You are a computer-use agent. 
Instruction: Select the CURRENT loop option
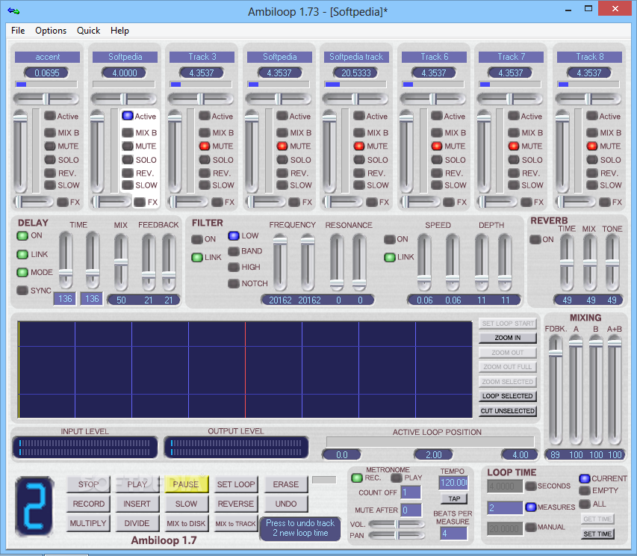[585, 478]
